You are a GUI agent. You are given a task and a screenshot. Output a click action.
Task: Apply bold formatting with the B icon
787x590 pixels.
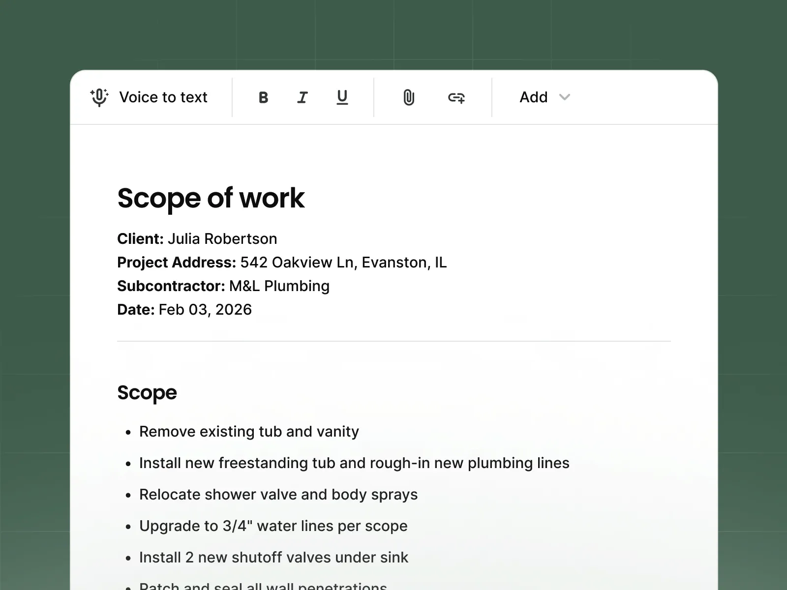coord(264,97)
